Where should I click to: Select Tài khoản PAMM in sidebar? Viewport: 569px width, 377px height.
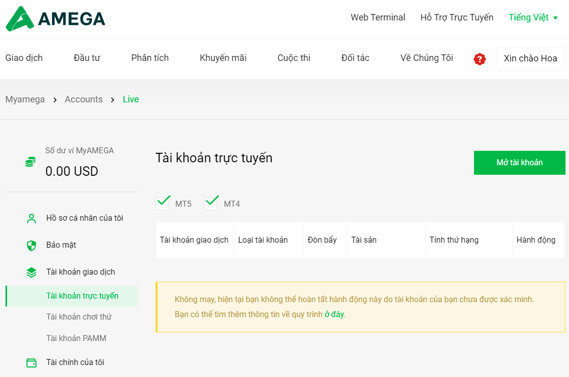(76, 338)
